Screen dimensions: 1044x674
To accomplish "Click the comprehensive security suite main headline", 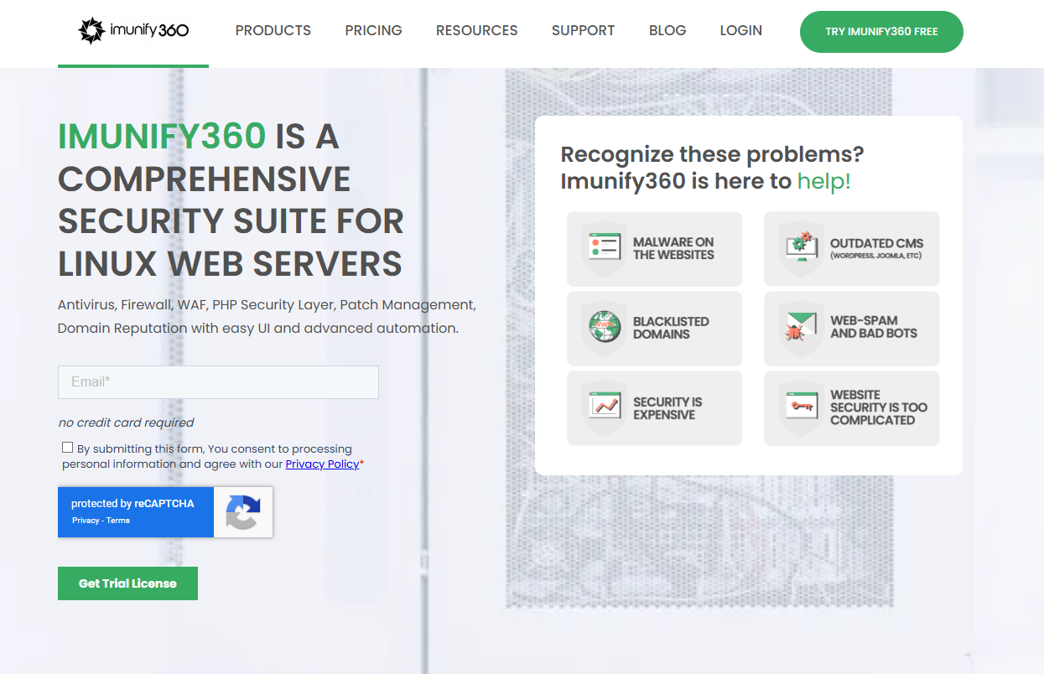I will (x=231, y=200).
